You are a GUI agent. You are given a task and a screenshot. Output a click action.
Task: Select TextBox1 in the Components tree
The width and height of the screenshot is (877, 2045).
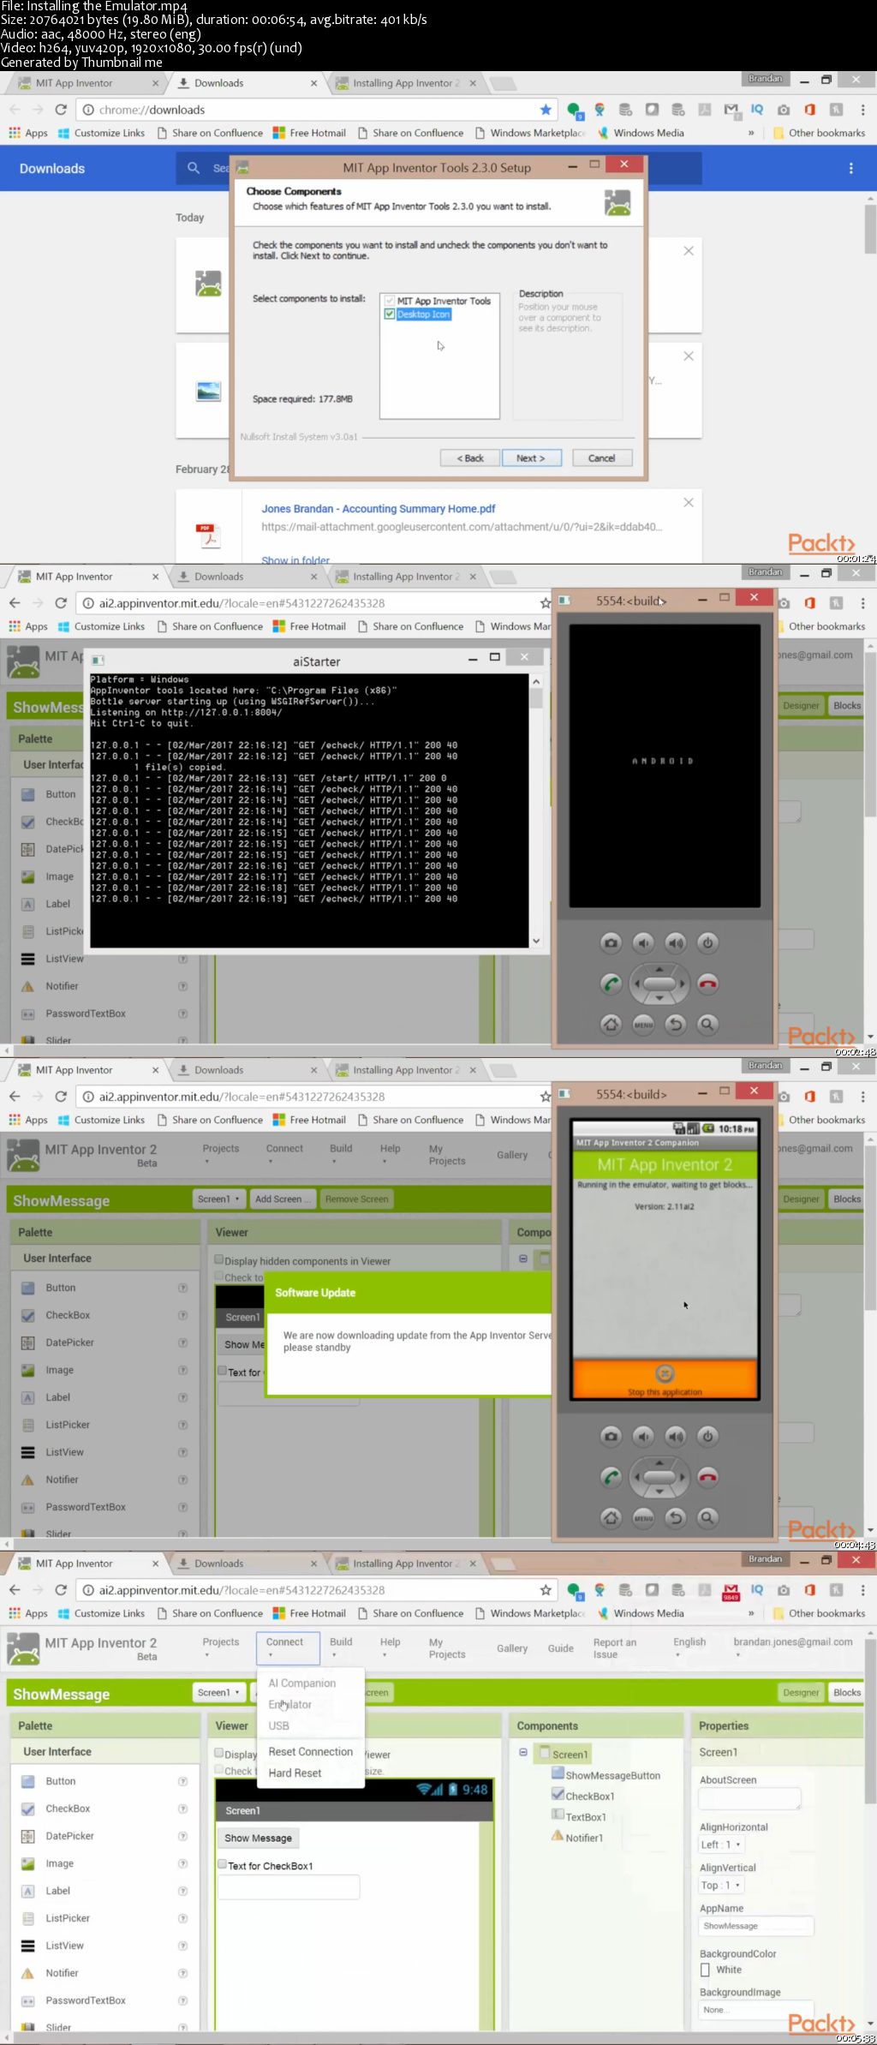coord(578,1816)
